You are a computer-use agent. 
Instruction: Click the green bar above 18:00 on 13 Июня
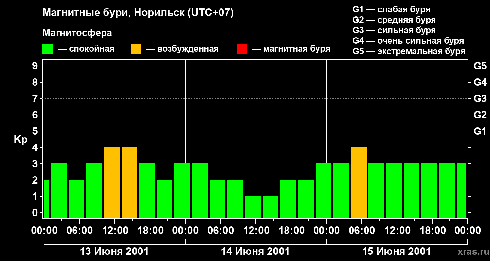[x=147, y=191]
